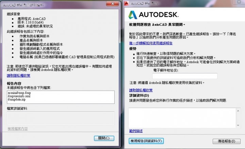The height and width of the screenshot is (149, 245).
Task: Click the 錯誤: 未處理的異常狀況 text line
Action: click(35, 26)
